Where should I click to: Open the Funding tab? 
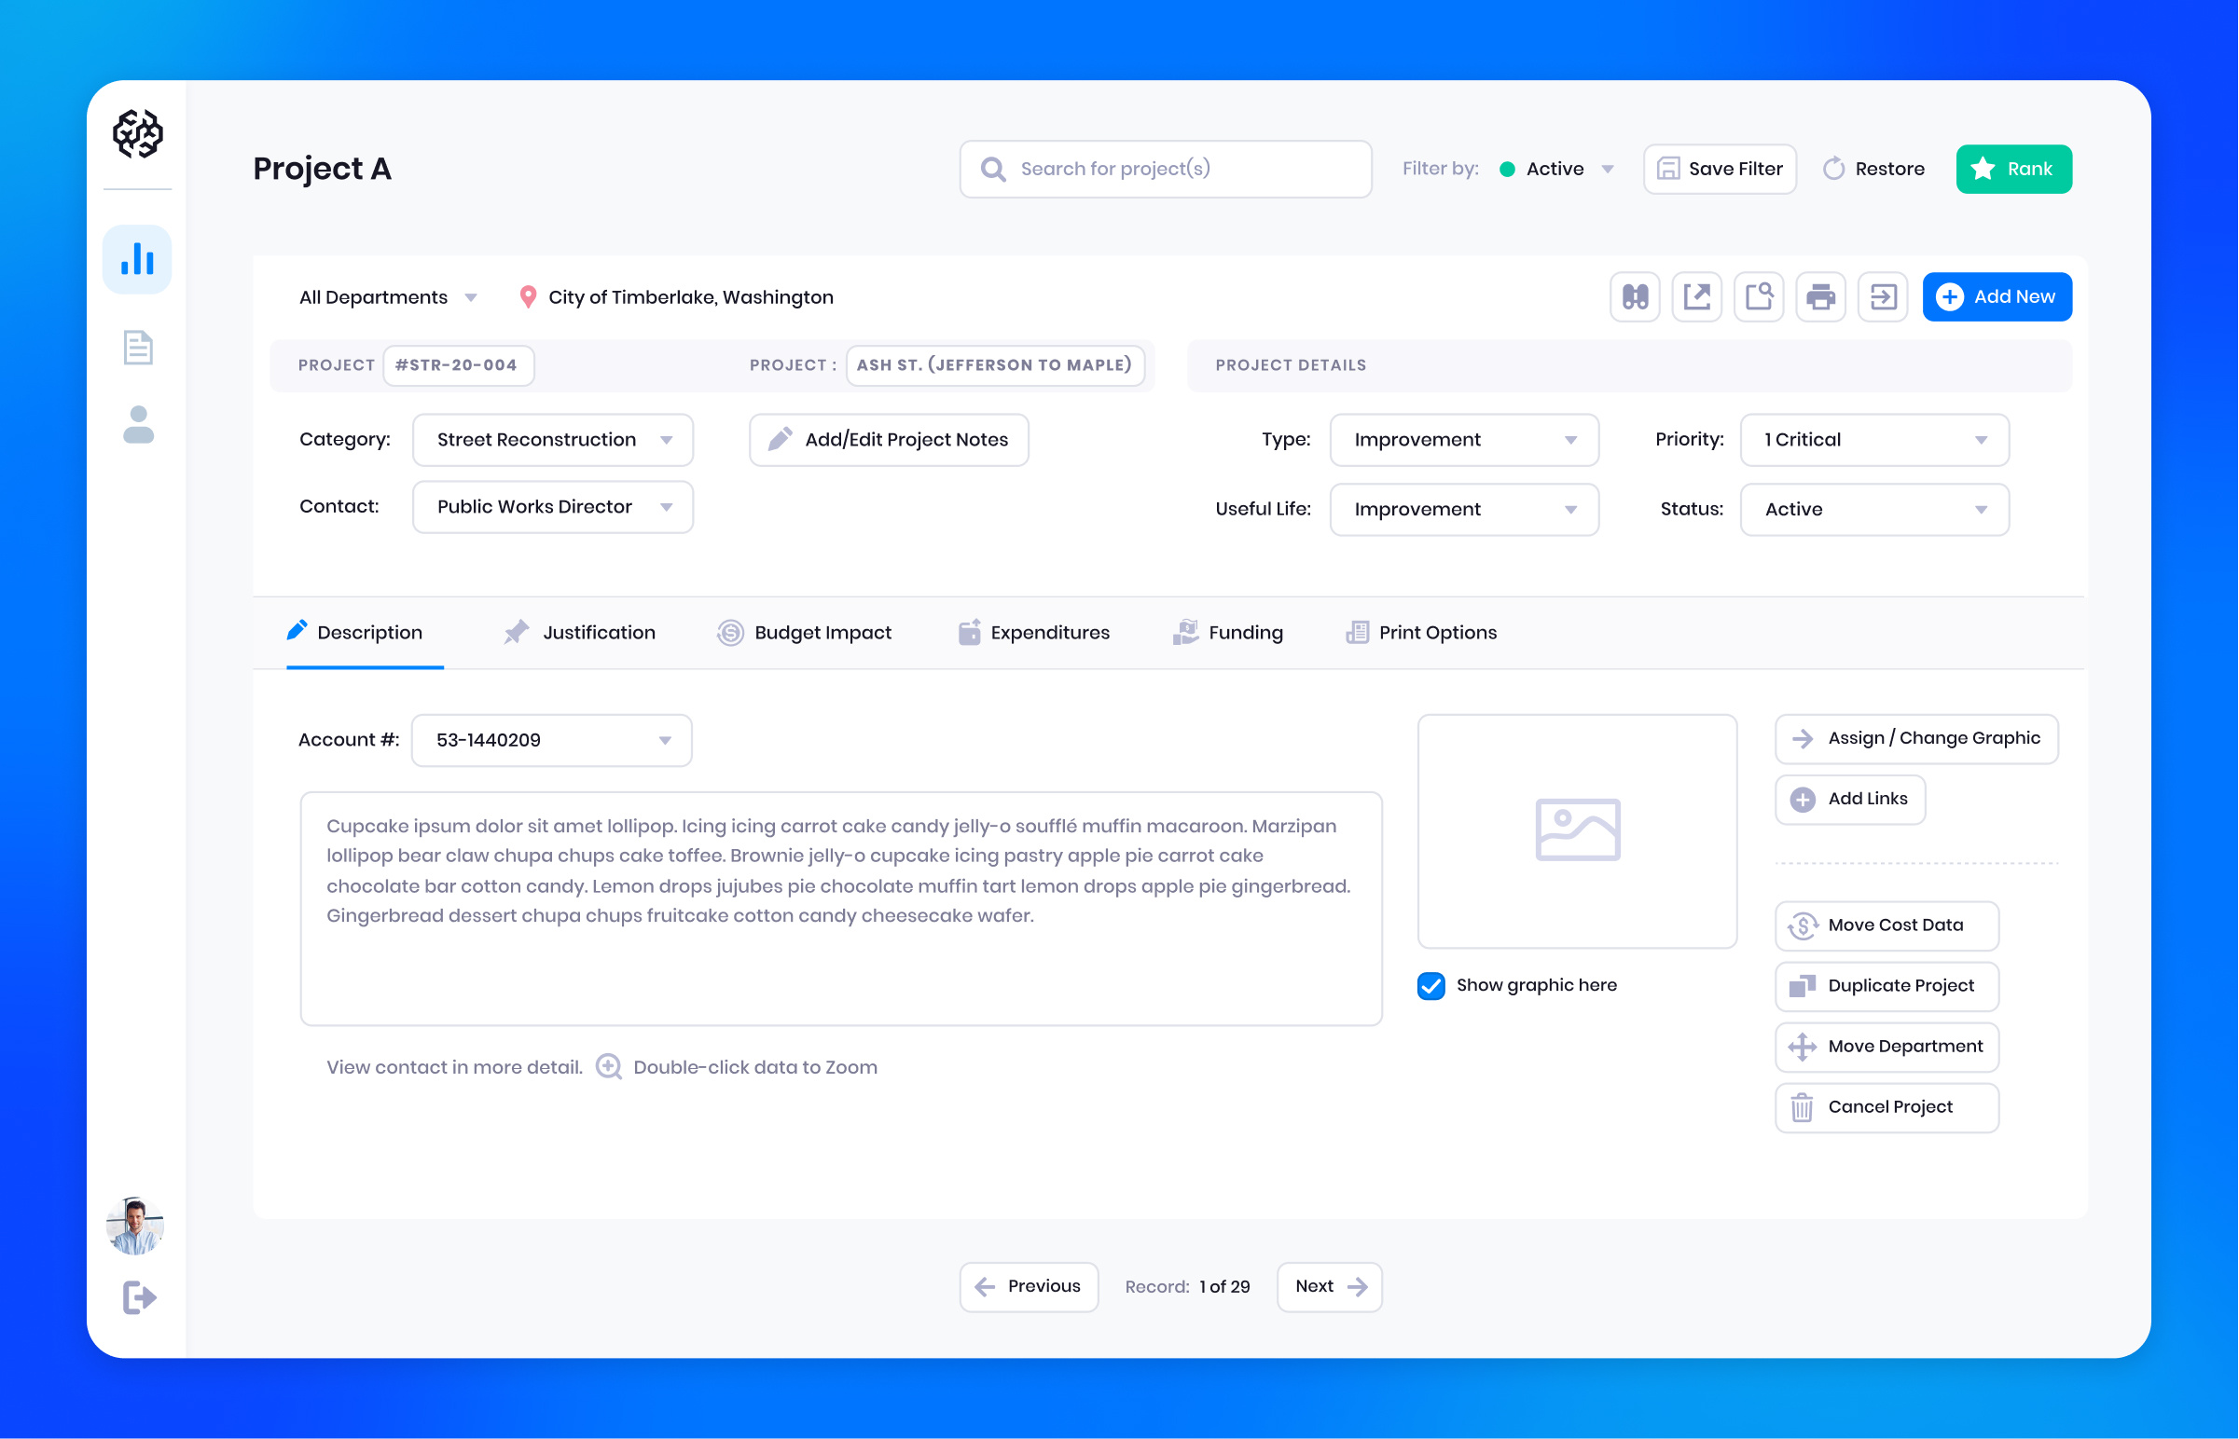[1227, 632]
